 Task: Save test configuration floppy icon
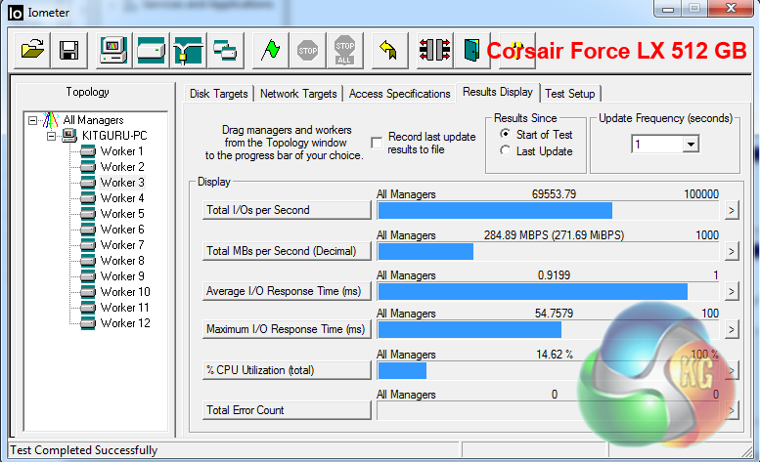[x=68, y=51]
